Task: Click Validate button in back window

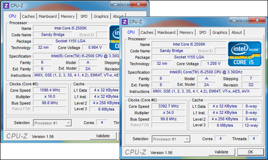Action: (x=103, y=136)
